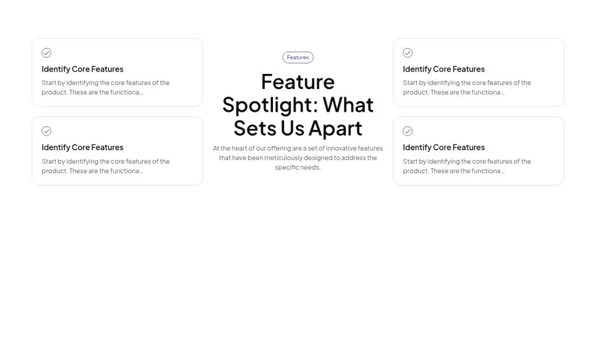596x348 pixels.
Task: Click the circled check inside the lower right card
Action: point(407,131)
